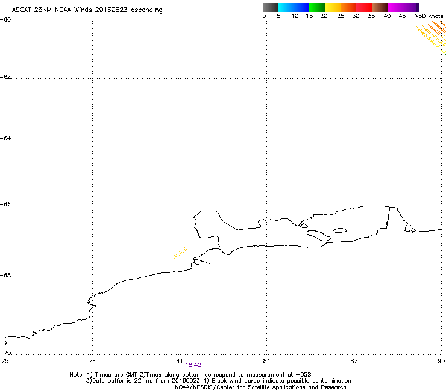This screenshot has height=391, width=446.
Task: Click the longitude label '75'
Action: point(5,361)
